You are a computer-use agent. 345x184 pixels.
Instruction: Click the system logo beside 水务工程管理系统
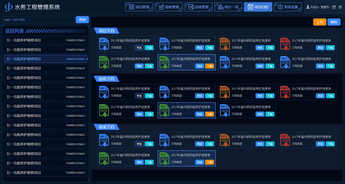9,7
